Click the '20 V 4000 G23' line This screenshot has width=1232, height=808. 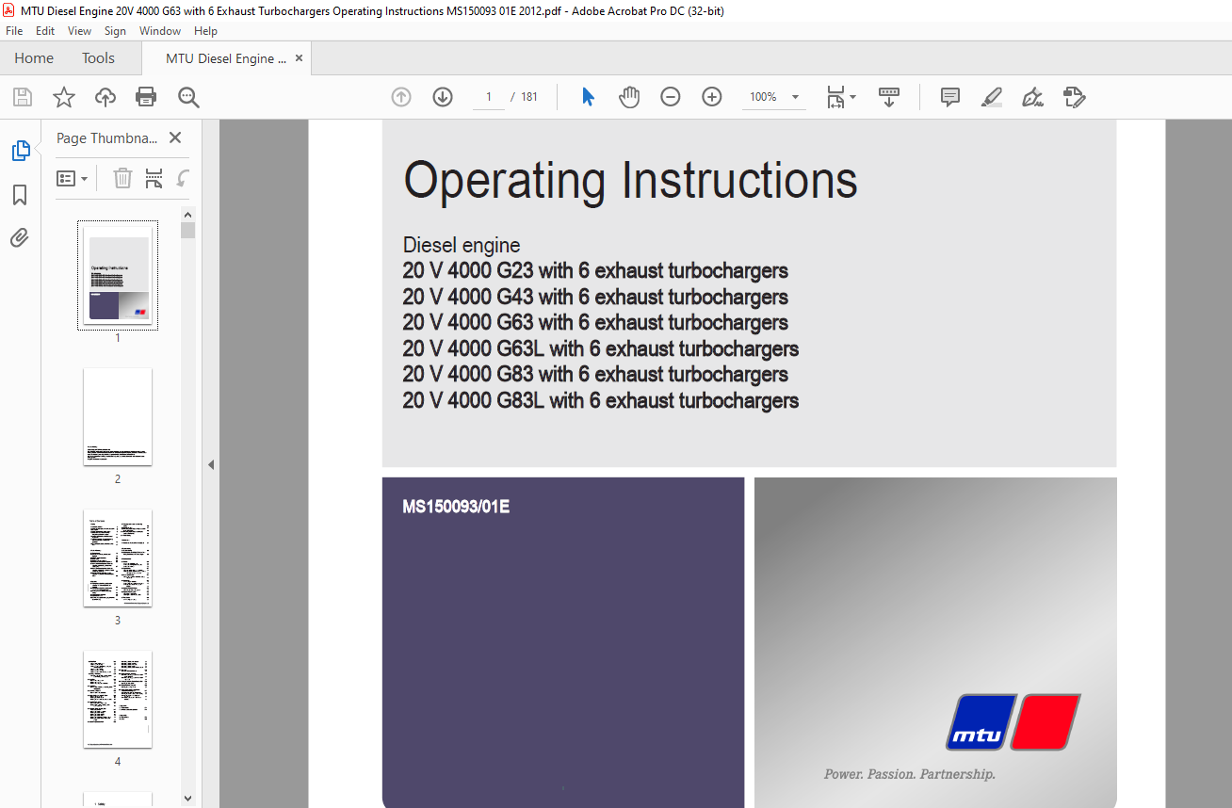595,271
